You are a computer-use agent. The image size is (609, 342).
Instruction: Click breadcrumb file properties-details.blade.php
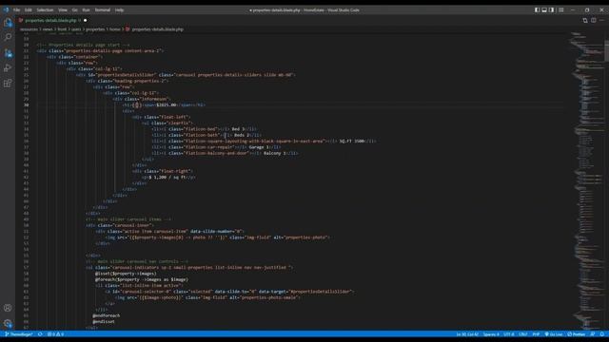(x=157, y=29)
